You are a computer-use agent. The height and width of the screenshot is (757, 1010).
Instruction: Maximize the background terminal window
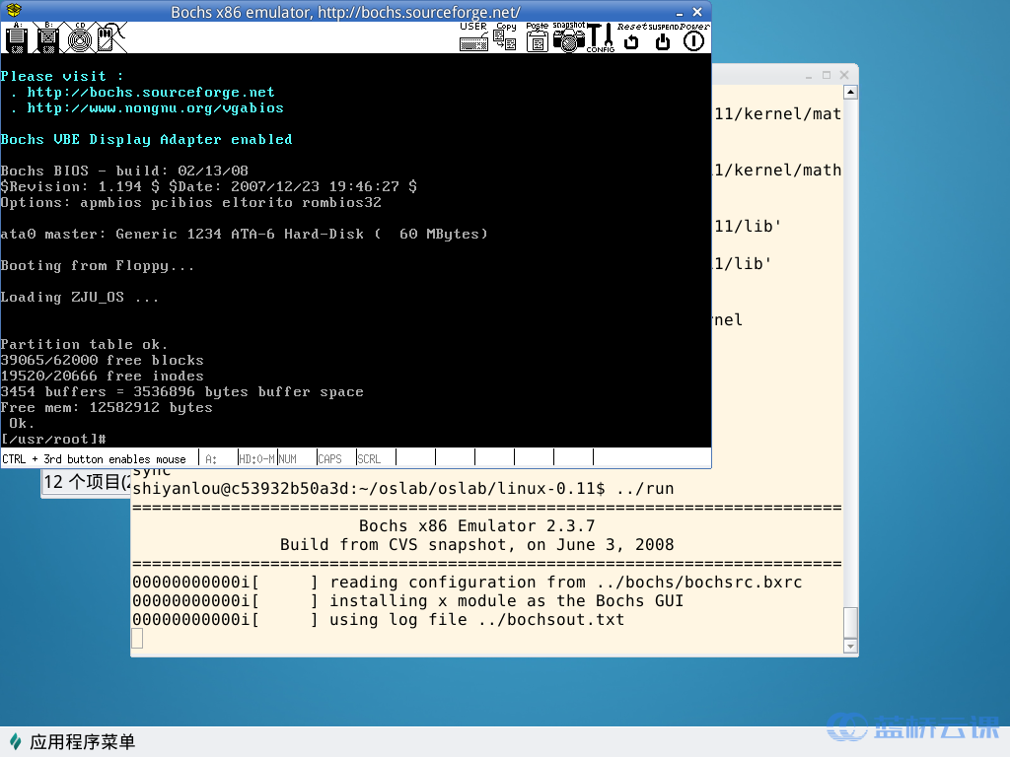[827, 75]
